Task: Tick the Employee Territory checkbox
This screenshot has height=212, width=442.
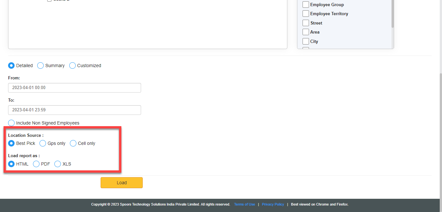Action: pos(305,14)
